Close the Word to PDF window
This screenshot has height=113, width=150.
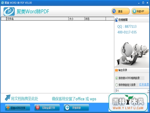[147, 3]
